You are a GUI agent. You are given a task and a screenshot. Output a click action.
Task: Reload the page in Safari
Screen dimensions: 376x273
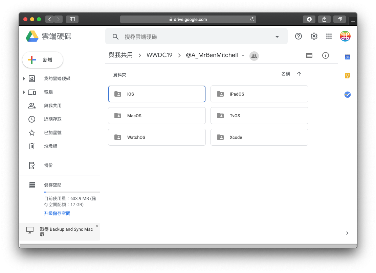pyautogui.click(x=252, y=19)
